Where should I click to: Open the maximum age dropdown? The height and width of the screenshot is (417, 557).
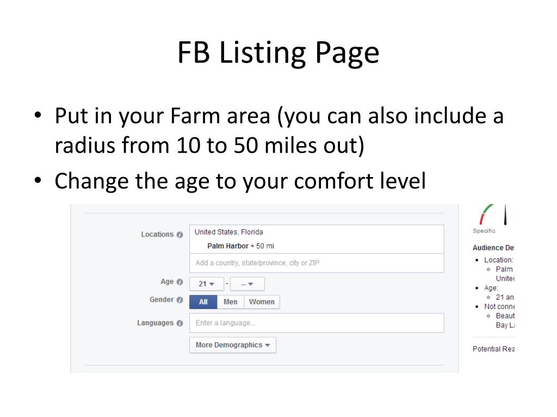tap(247, 284)
